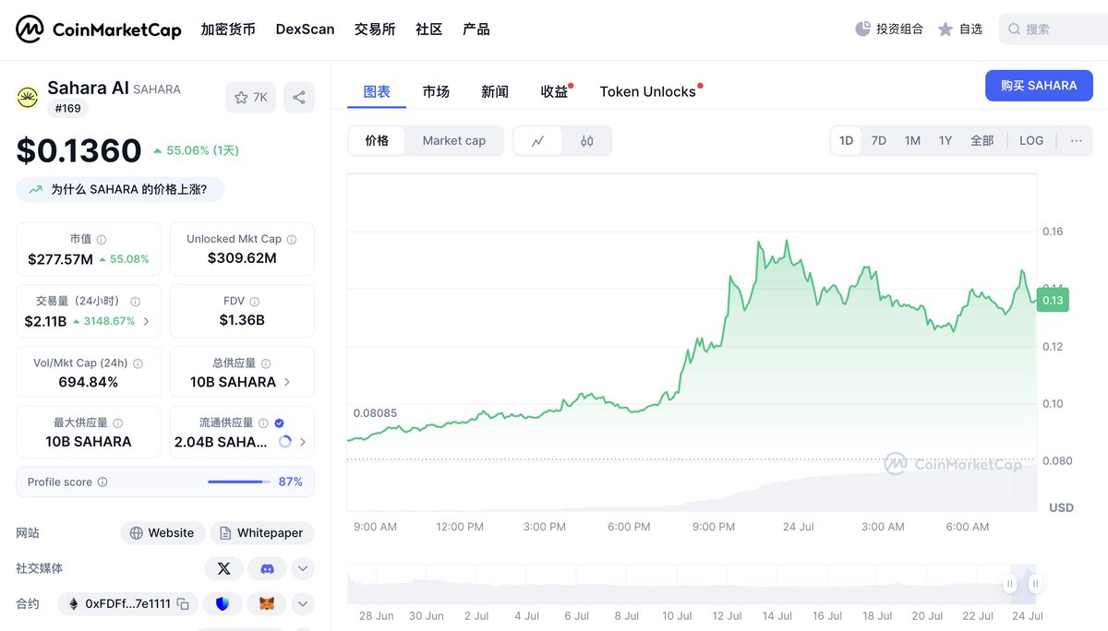This screenshot has width=1108, height=631.
Task: Click the watchlist star icon in header
Action: point(945,30)
